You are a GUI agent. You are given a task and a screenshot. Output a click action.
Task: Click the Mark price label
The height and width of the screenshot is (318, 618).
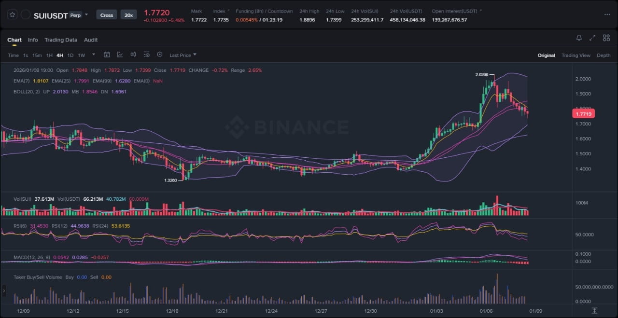(x=197, y=11)
